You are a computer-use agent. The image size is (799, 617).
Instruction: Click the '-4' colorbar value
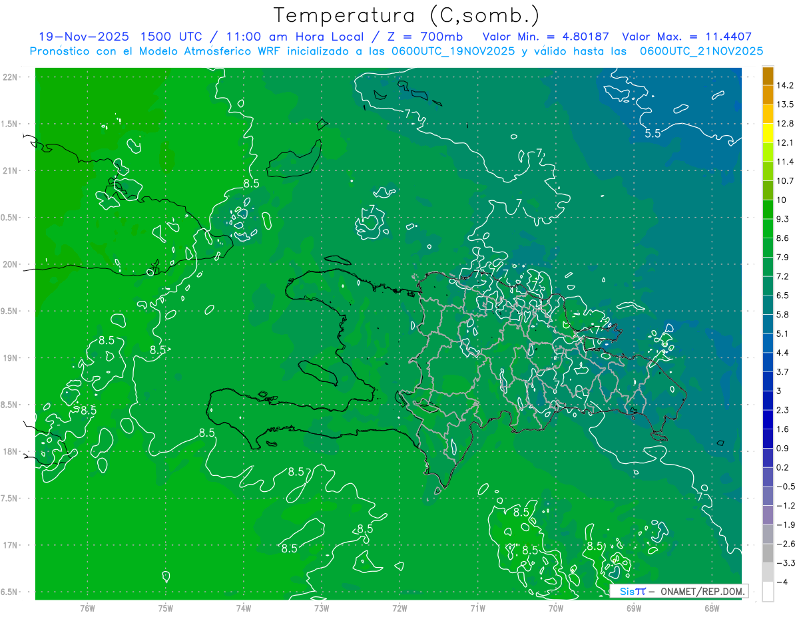782,582
